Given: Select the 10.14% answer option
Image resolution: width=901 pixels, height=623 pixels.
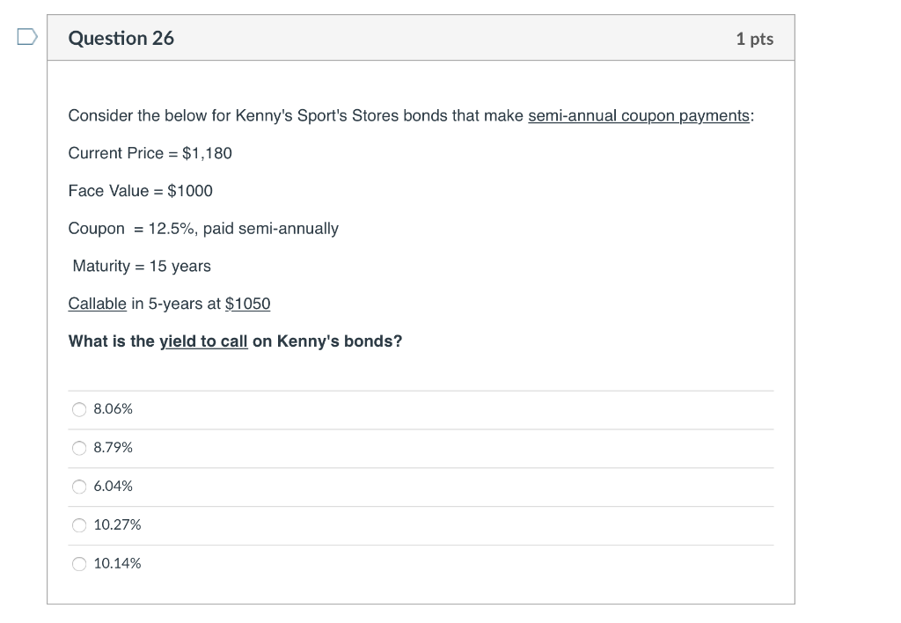Looking at the screenshot, I should pos(79,564).
